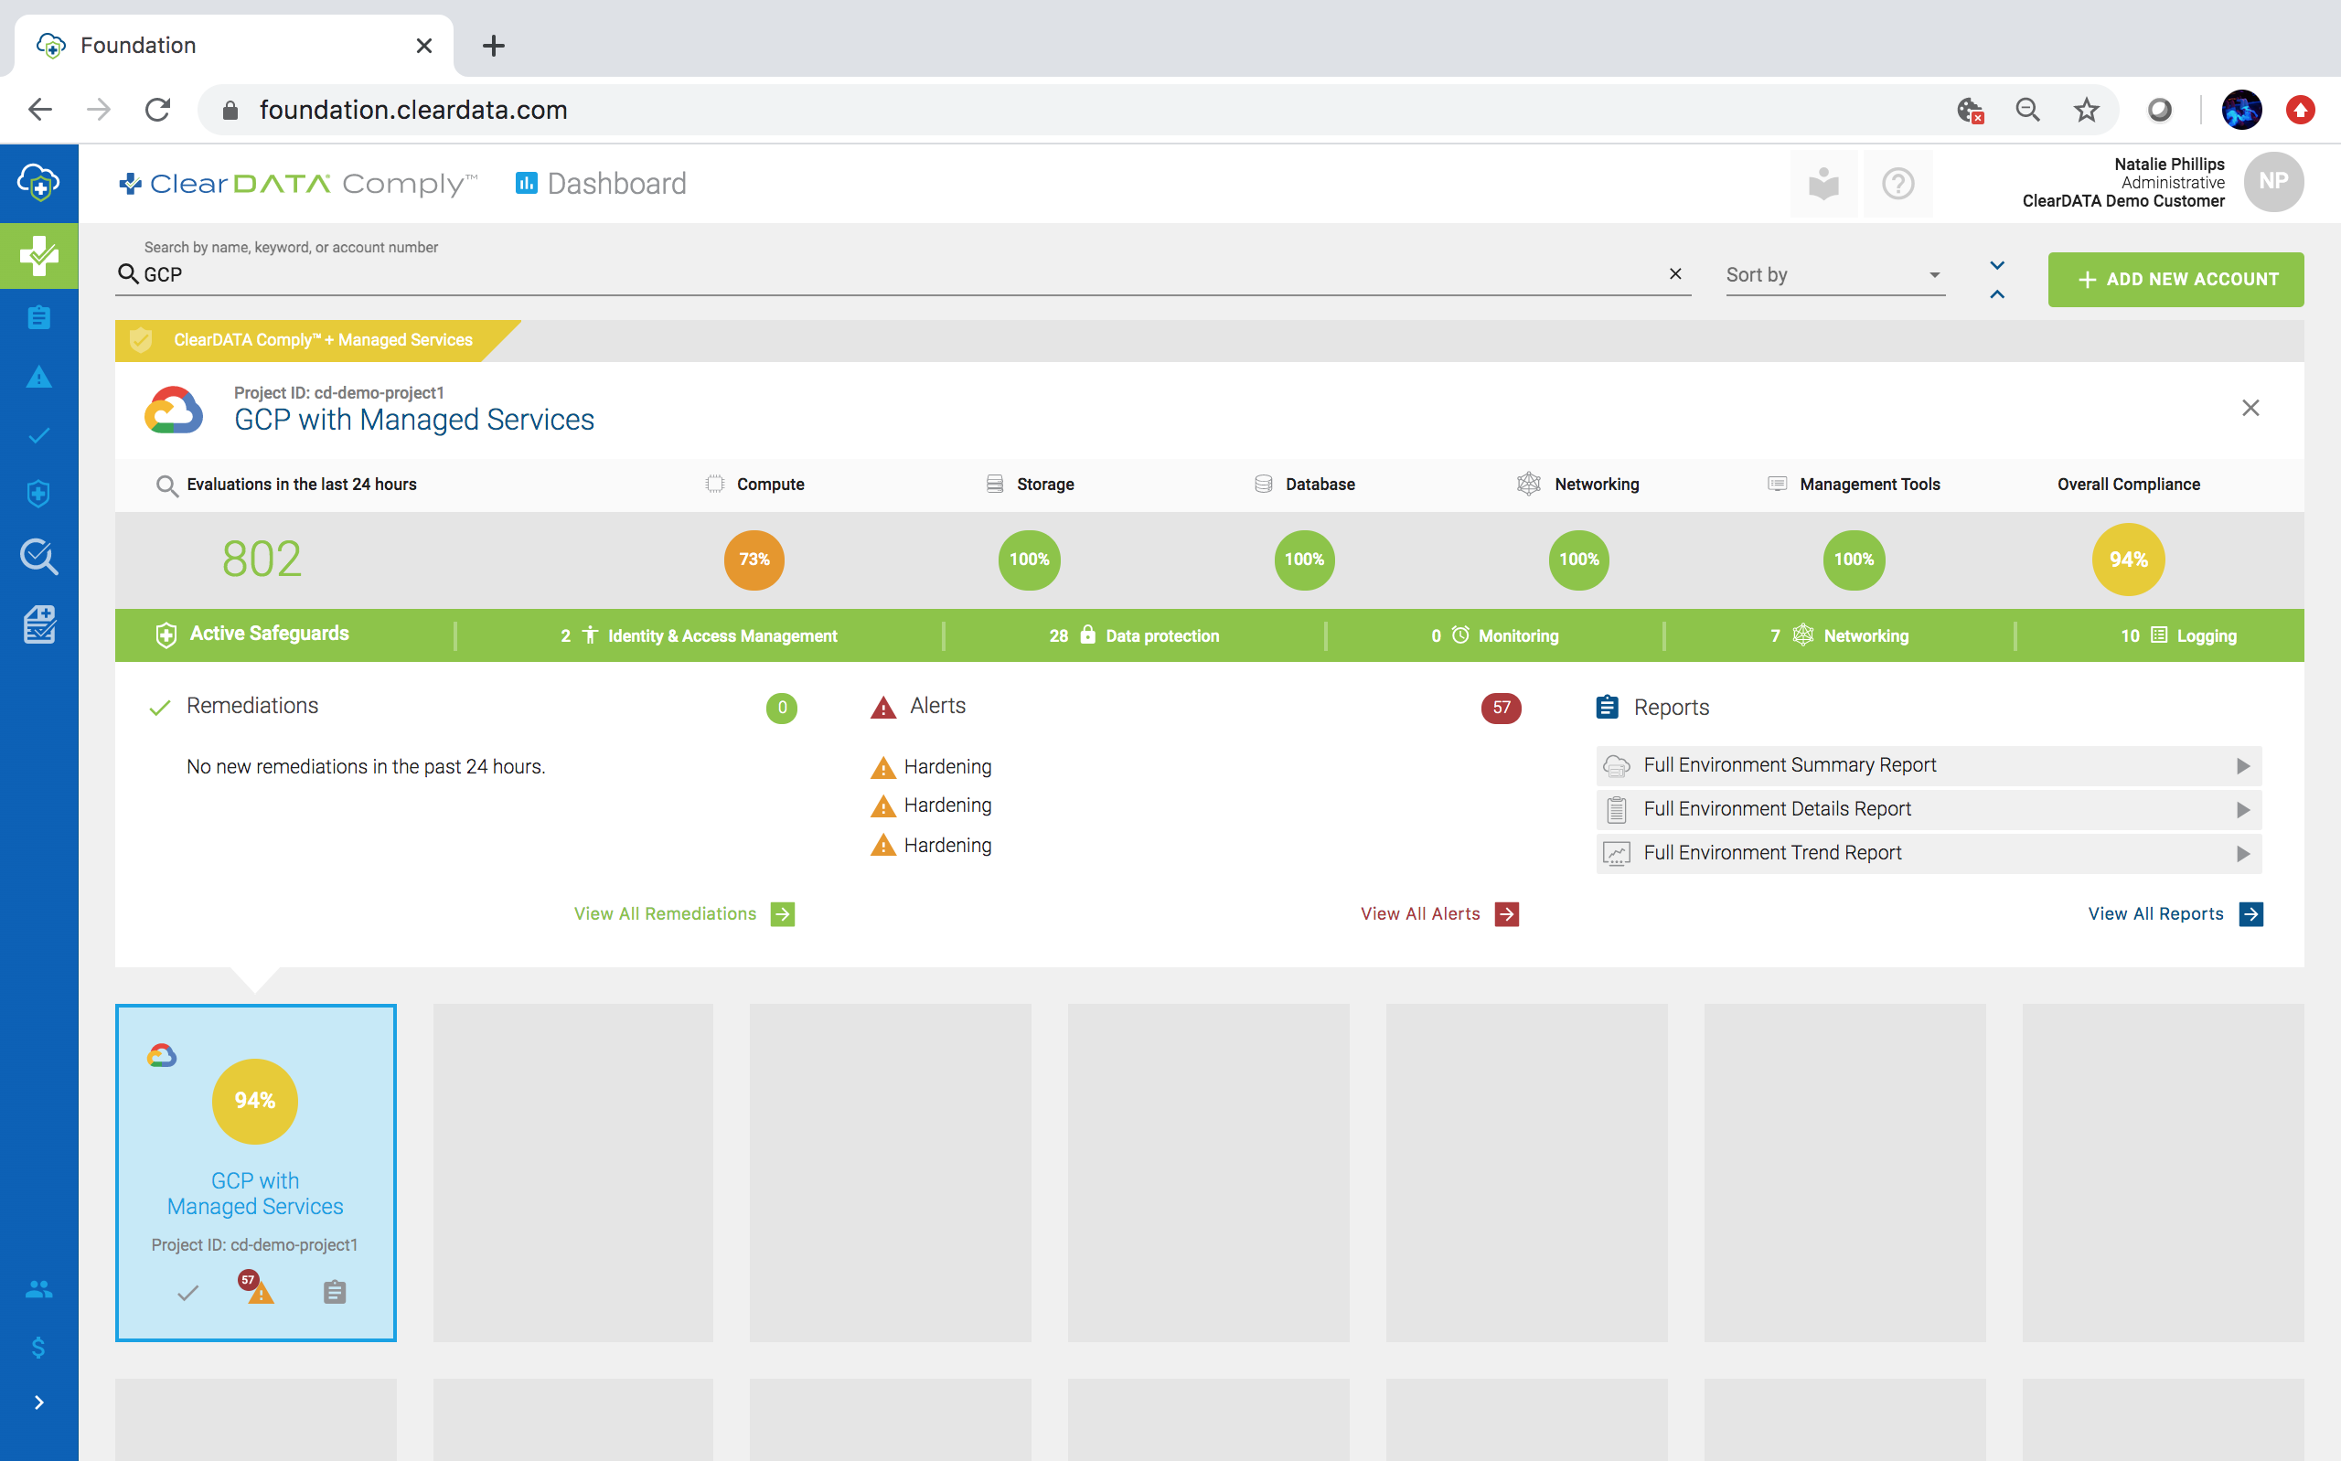This screenshot has width=2341, height=1461.
Task: Open Monitoring safeguards
Action: (1494, 635)
